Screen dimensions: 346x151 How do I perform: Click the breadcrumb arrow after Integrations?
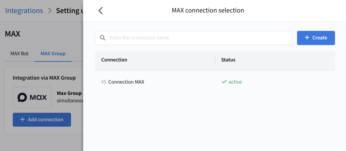[x=50, y=11]
